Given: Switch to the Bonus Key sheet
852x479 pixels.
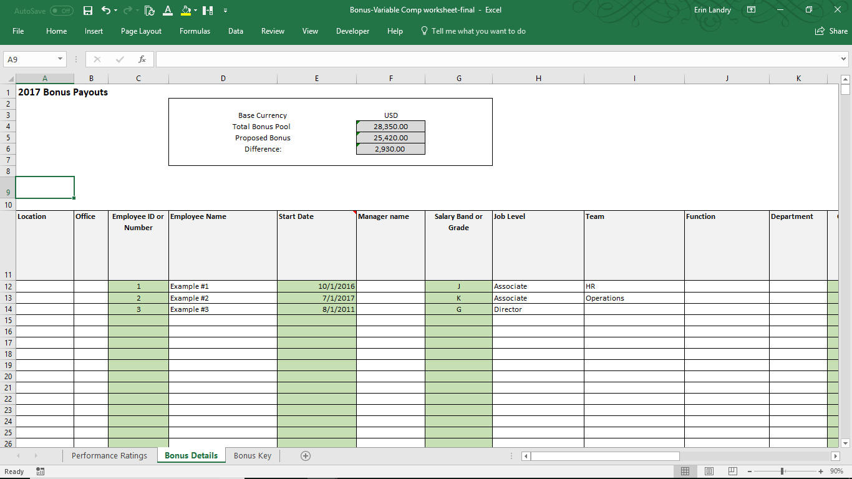Looking at the screenshot, I should point(251,455).
